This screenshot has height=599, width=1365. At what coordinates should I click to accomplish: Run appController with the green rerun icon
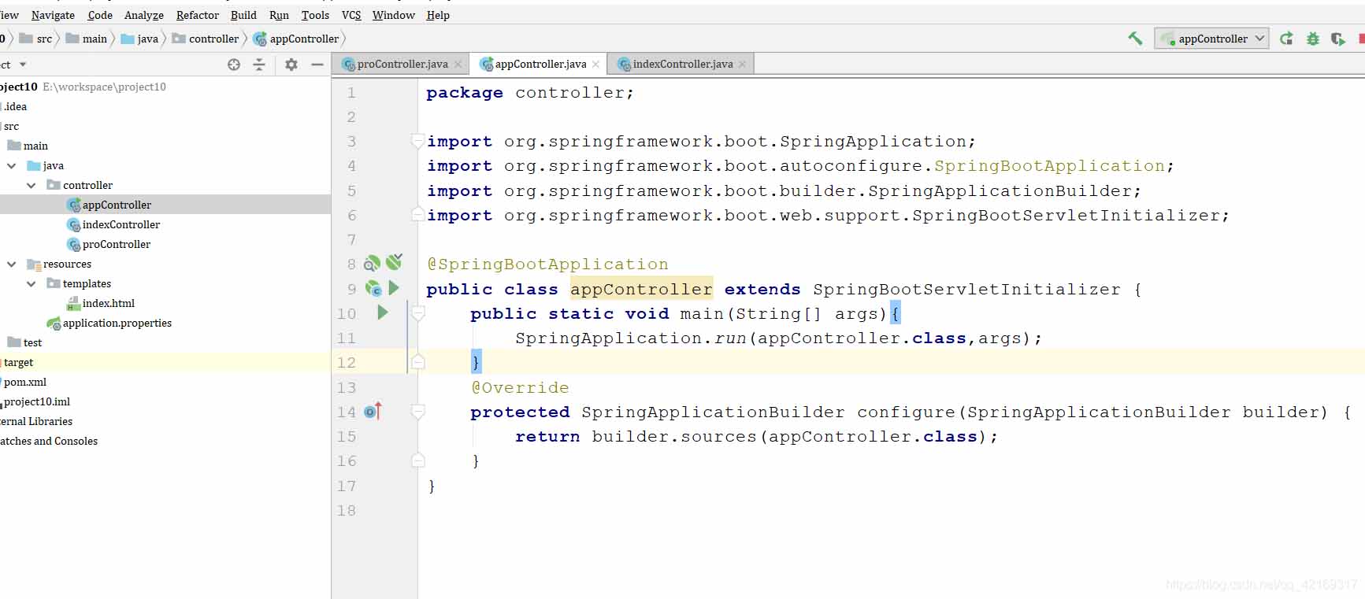1286,39
